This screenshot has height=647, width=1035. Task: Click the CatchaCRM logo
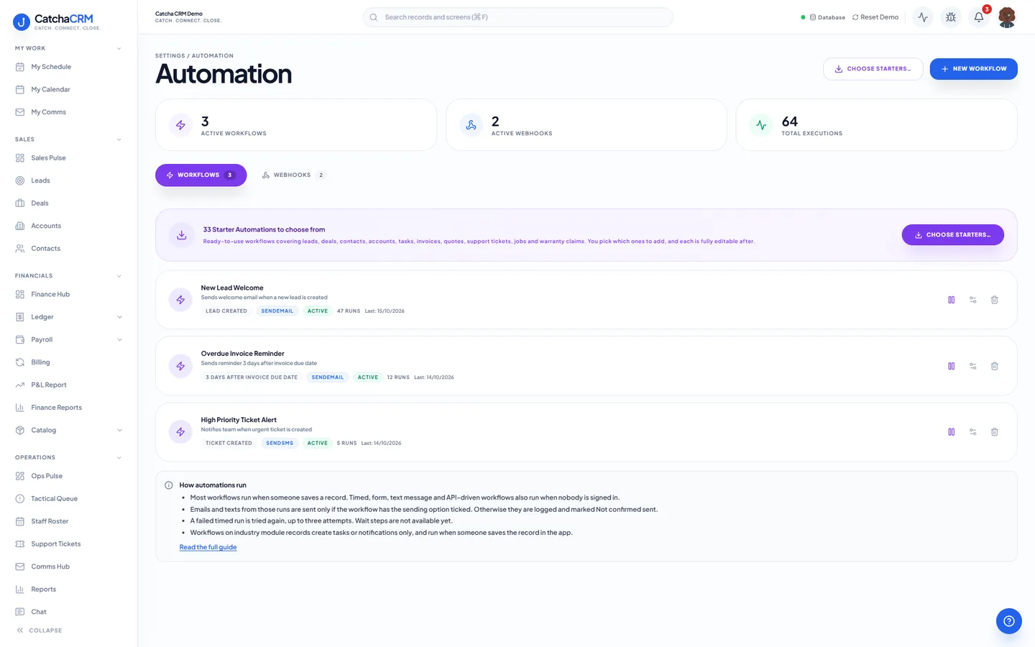(x=57, y=22)
